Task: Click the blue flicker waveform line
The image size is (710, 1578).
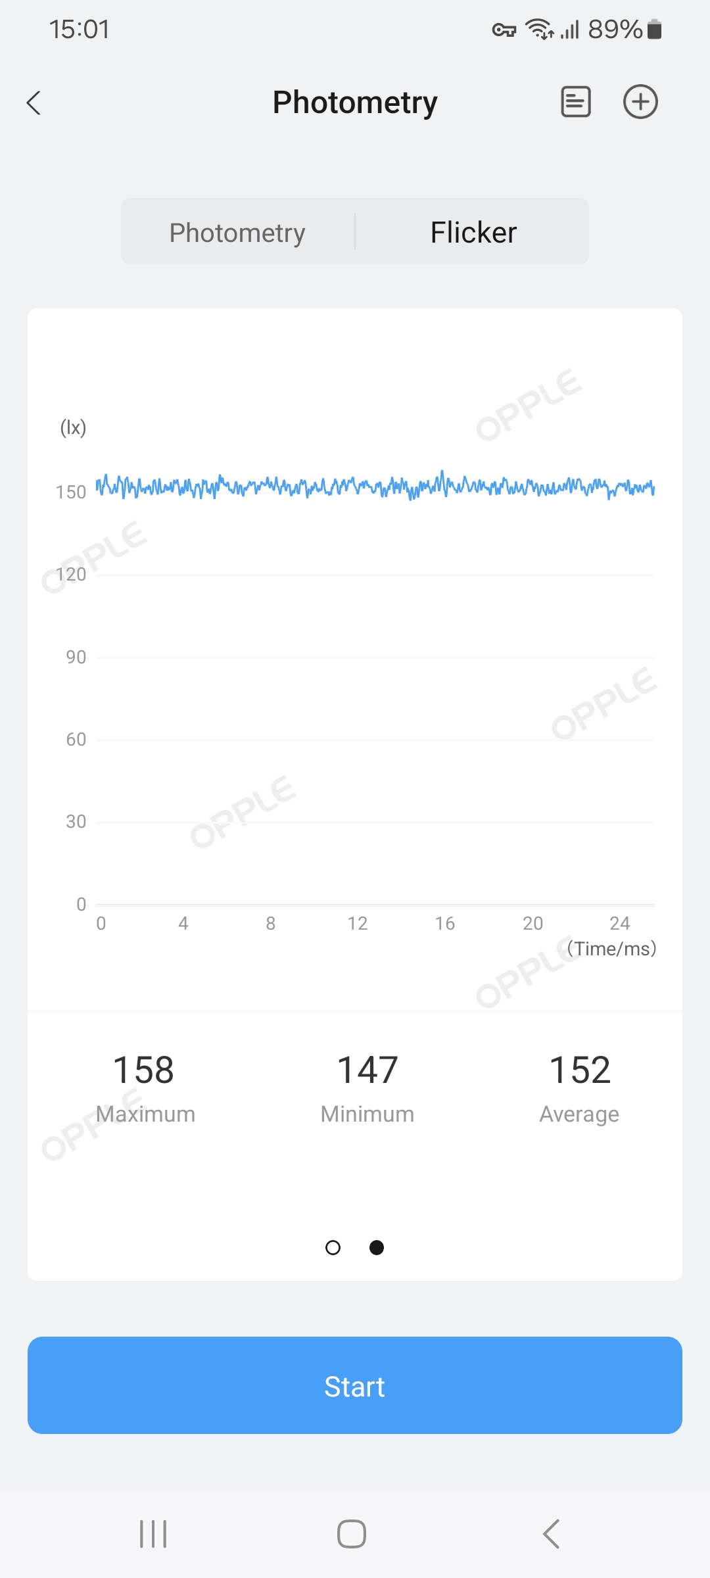Action: 375,487
